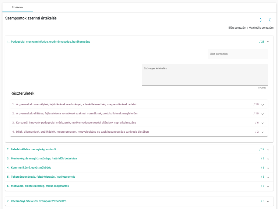This screenshot has width=278, height=209.
Task: Expand chevron for A gyermekek ellátása row
Action: [262, 114]
